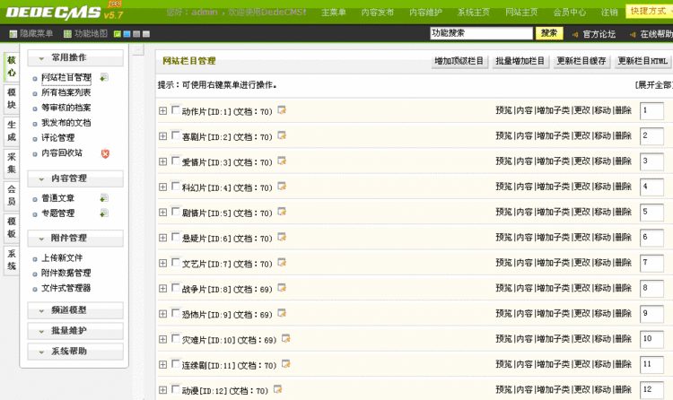Image resolution: width=673 pixels, height=400 pixels.
Task: Collapse the 附件管理 menu section
Action: pyautogui.click(x=75, y=238)
